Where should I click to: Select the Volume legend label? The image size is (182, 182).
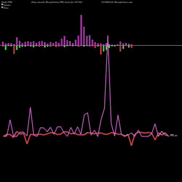click(7, 5)
